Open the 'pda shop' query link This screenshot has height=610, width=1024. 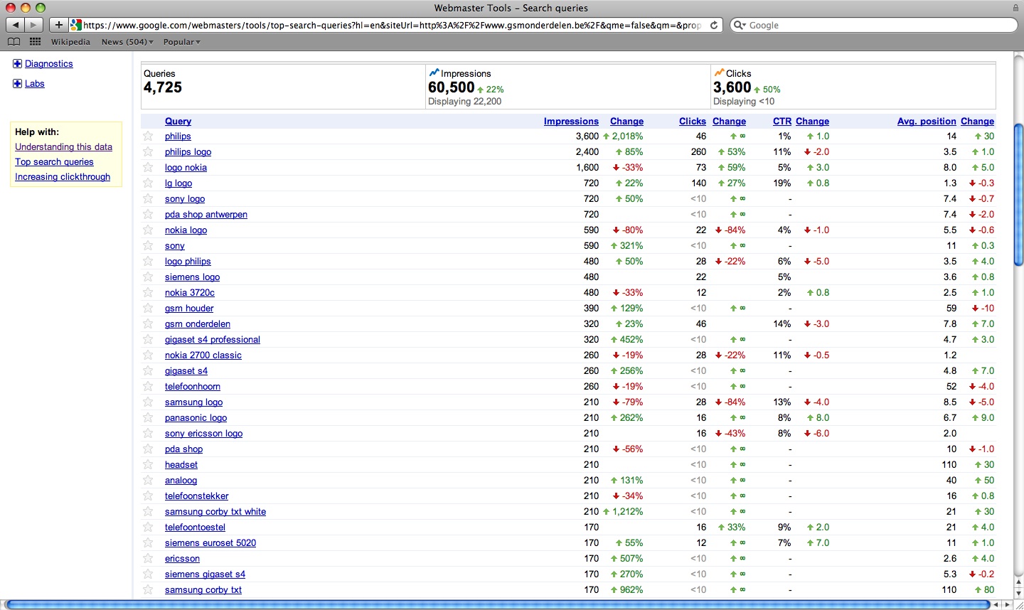click(x=183, y=449)
